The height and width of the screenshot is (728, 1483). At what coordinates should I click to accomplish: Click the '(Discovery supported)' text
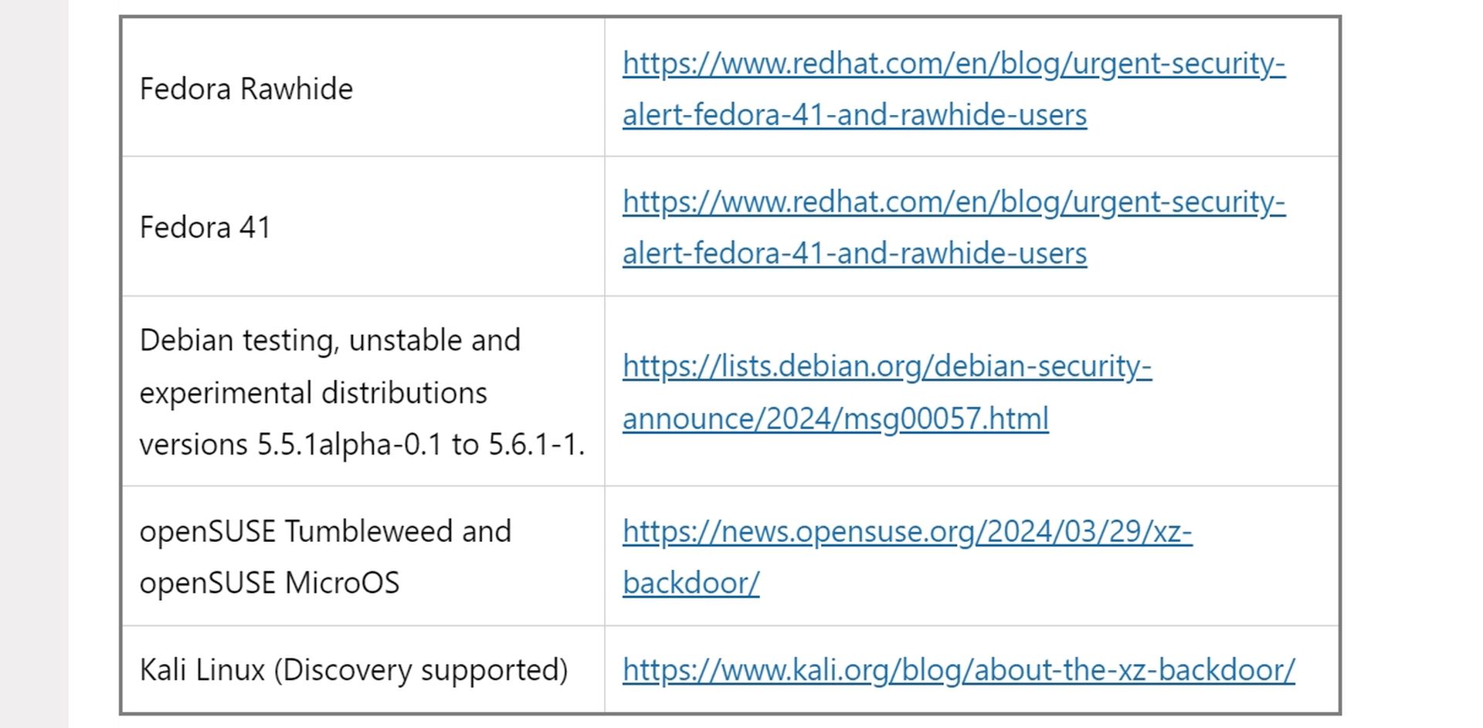tap(421, 669)
